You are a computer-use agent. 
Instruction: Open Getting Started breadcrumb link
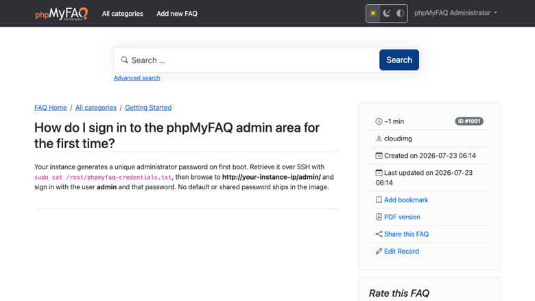click(x=148, y=108)
